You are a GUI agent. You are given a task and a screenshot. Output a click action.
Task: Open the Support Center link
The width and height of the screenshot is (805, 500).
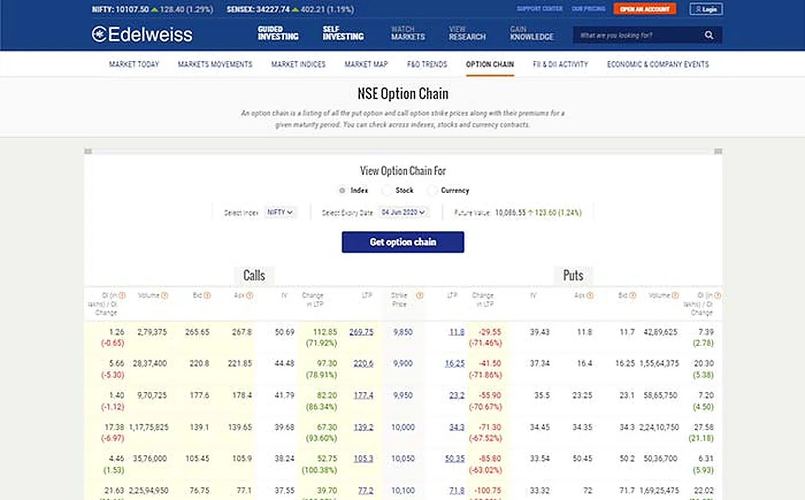(539, 9)
